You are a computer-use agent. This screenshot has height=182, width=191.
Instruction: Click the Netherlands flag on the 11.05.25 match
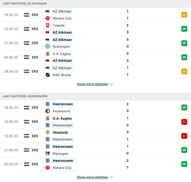point(27,43)
